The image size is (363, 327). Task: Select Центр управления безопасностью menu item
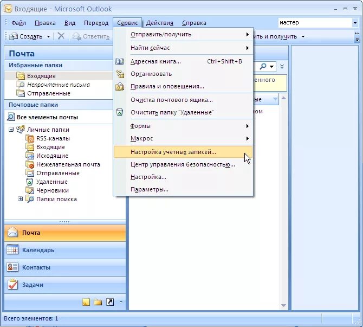point(183,164)
